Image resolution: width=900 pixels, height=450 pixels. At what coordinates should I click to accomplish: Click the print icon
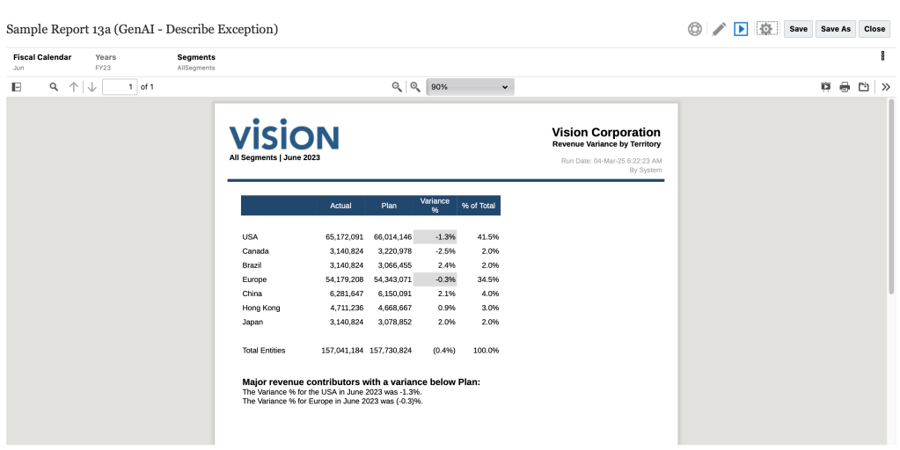coord(845,87)
